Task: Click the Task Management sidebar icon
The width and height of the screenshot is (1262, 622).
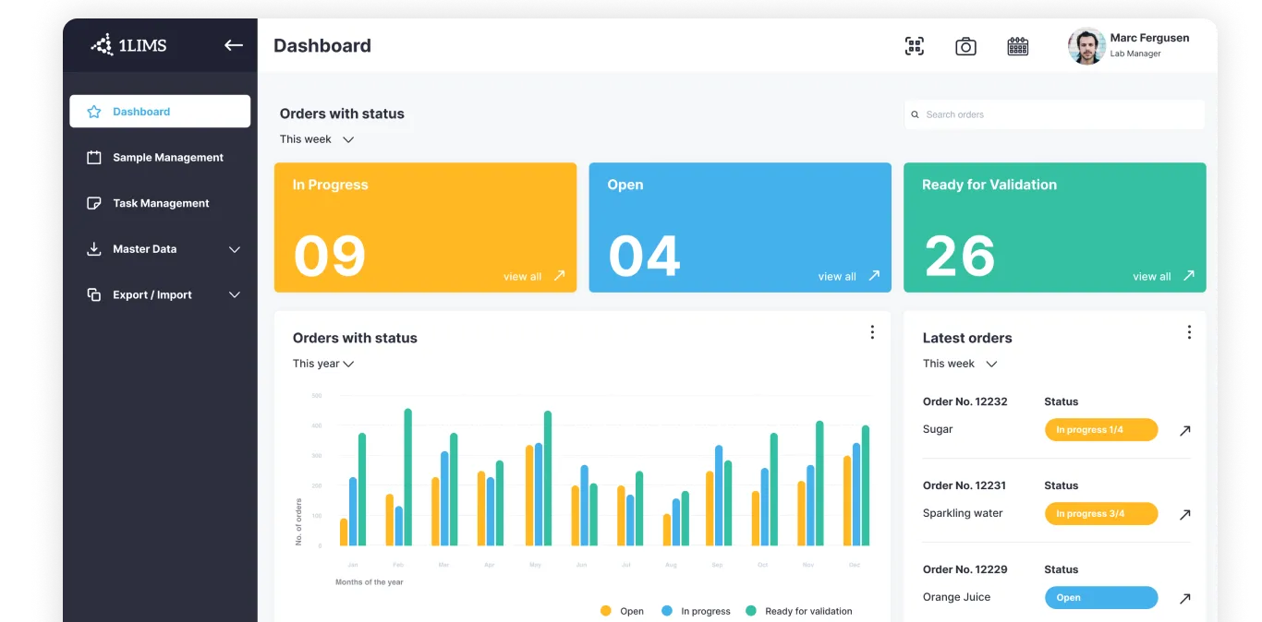Action: (x=93, y=203)
